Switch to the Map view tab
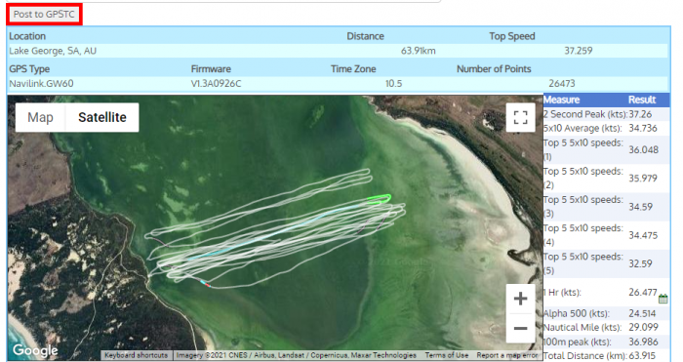The height and width of the screenshot is (362, 683). 40,118
